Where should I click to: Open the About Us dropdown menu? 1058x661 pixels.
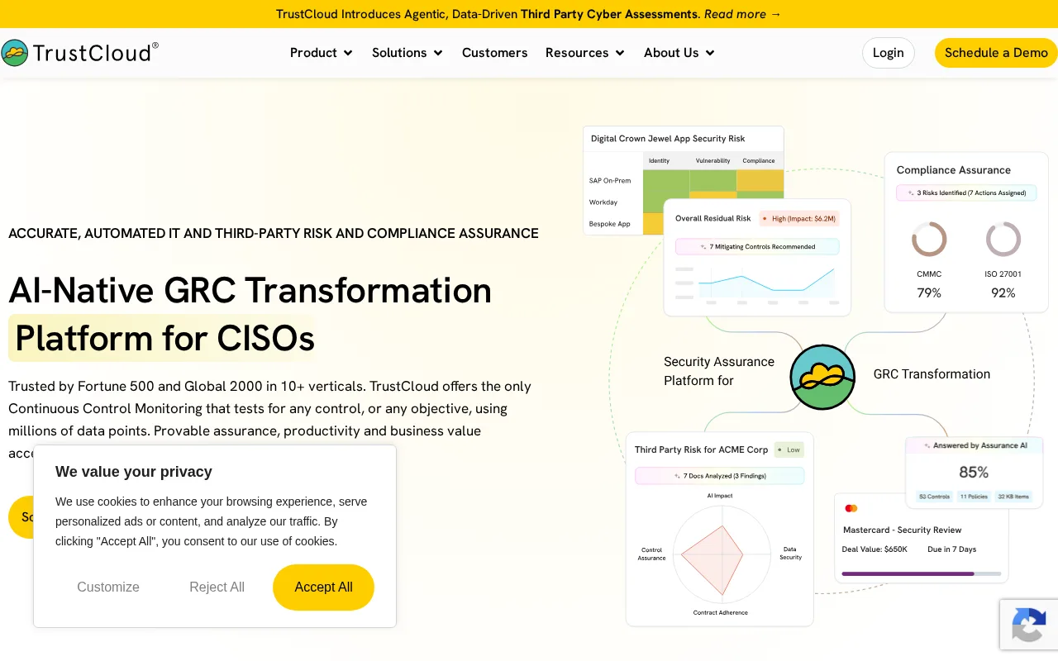[x=679, y=53]
